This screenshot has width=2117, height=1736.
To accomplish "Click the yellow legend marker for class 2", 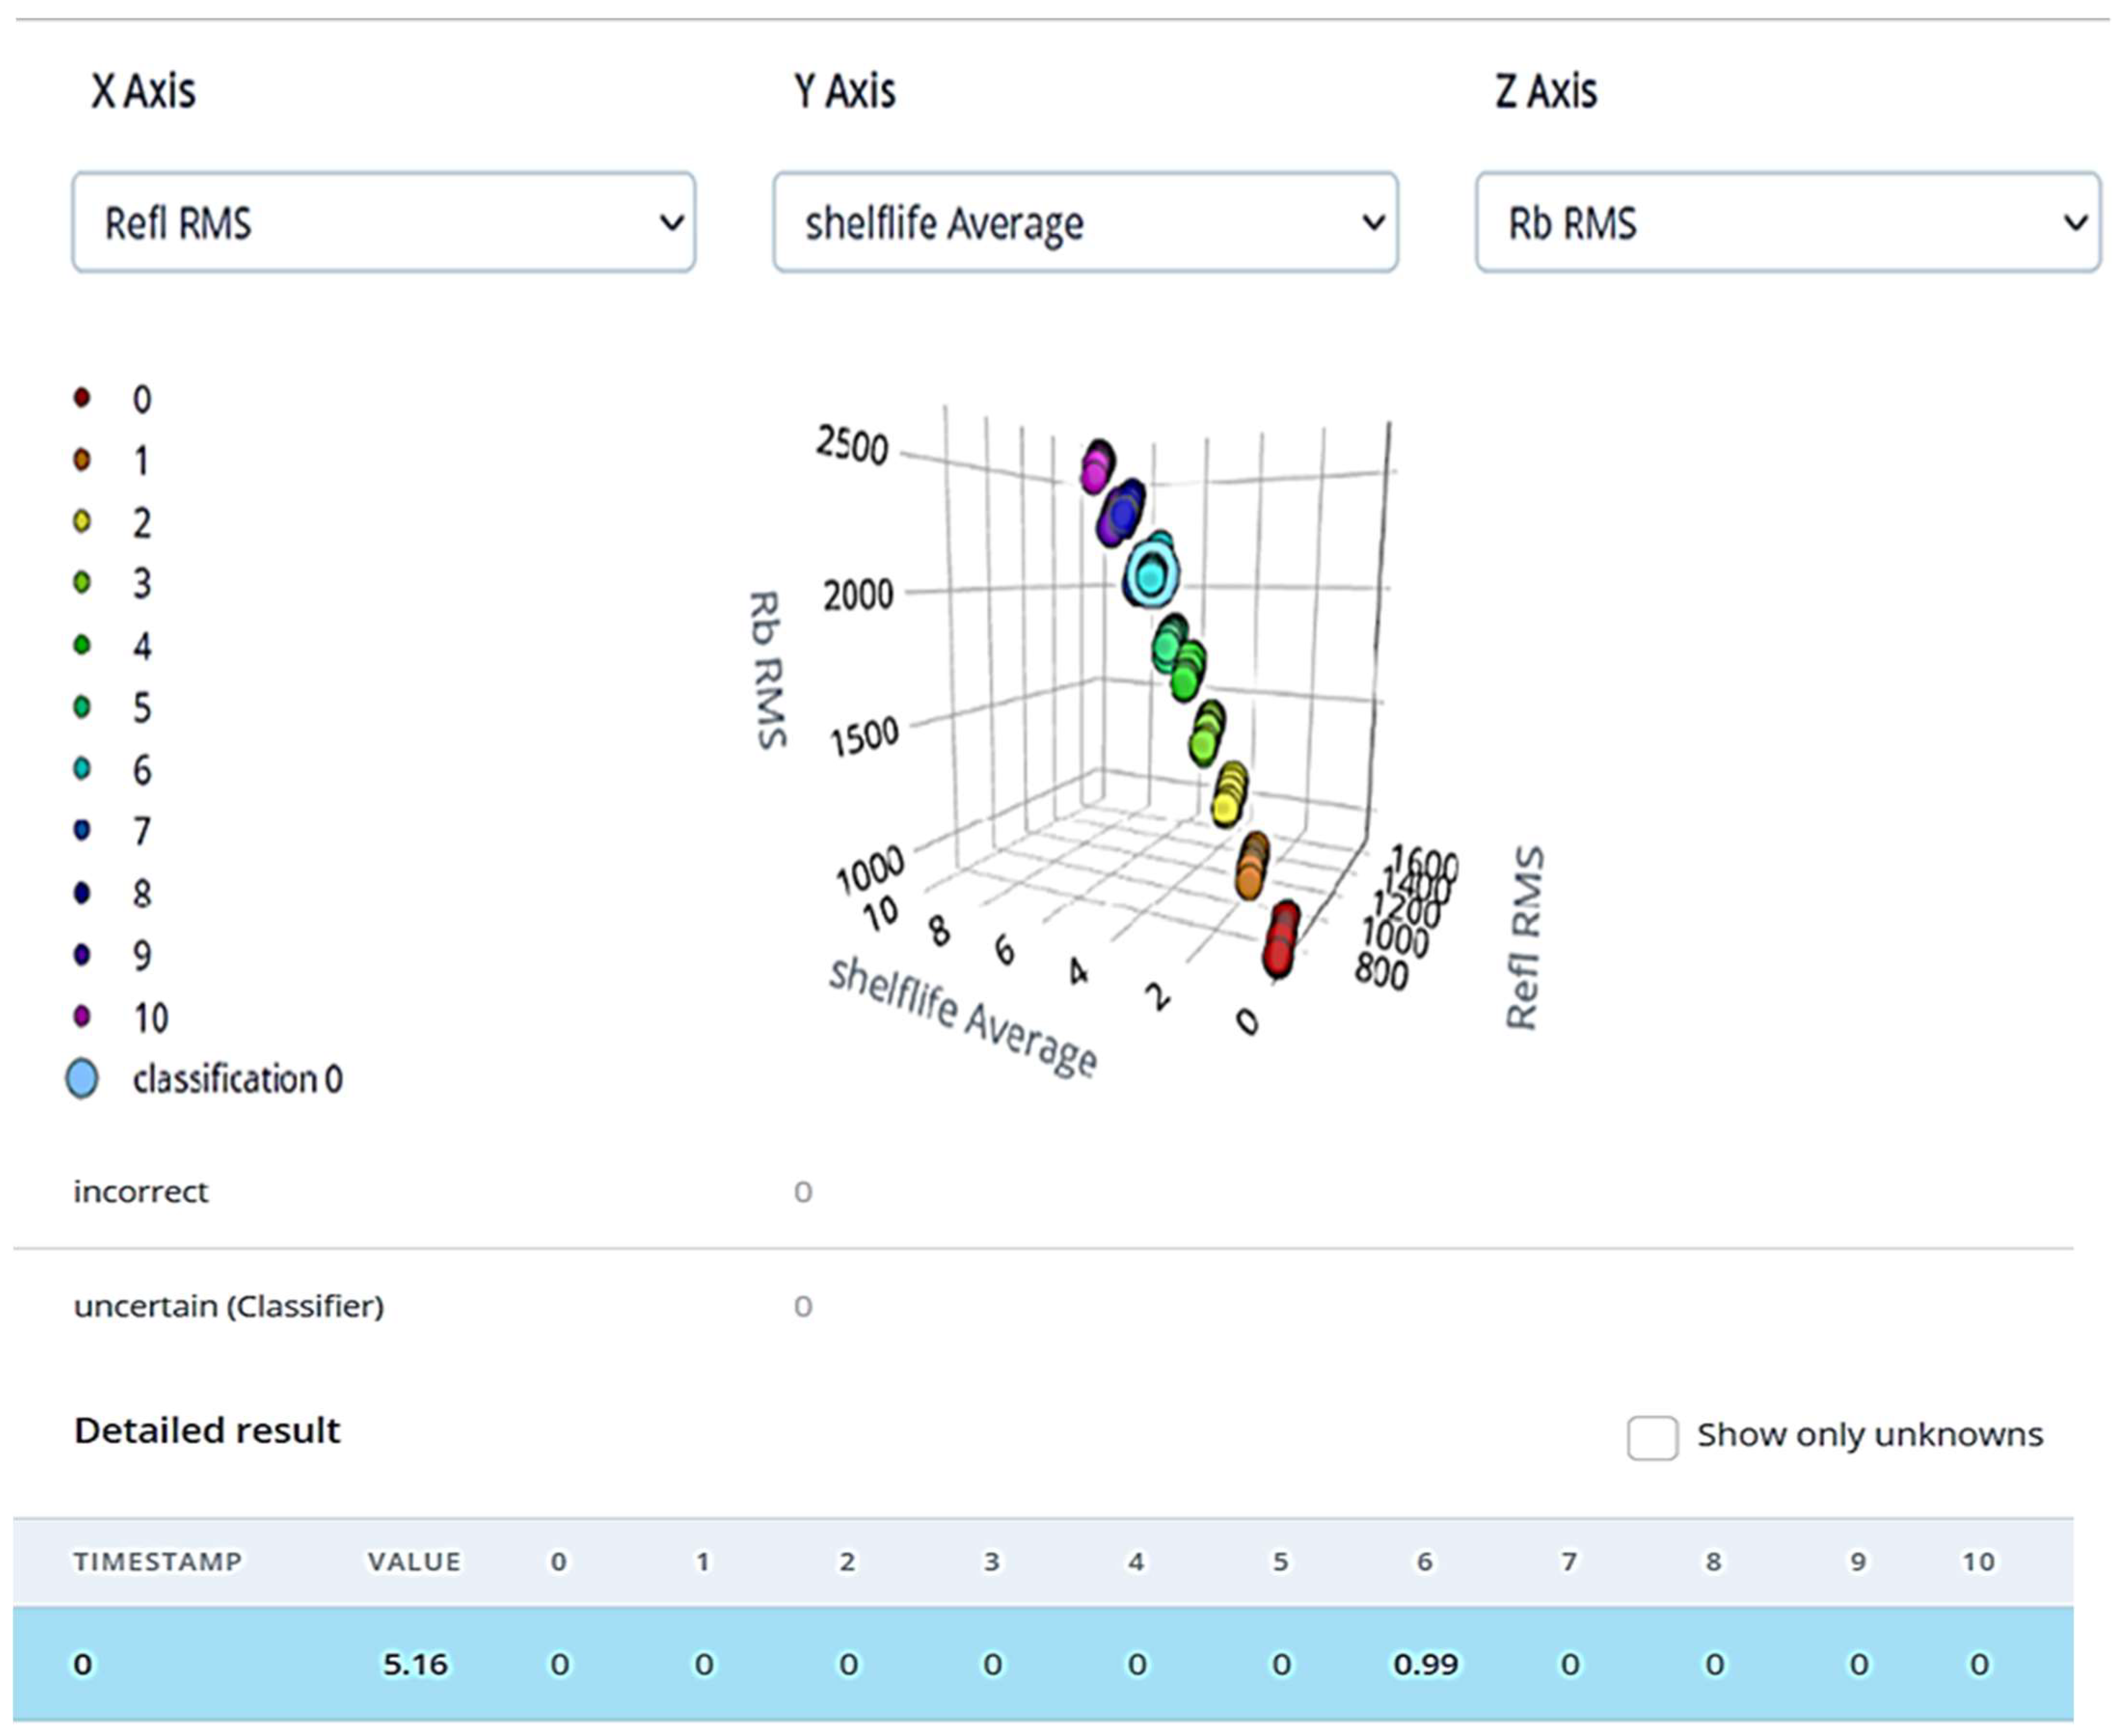I will click(82, 521).
